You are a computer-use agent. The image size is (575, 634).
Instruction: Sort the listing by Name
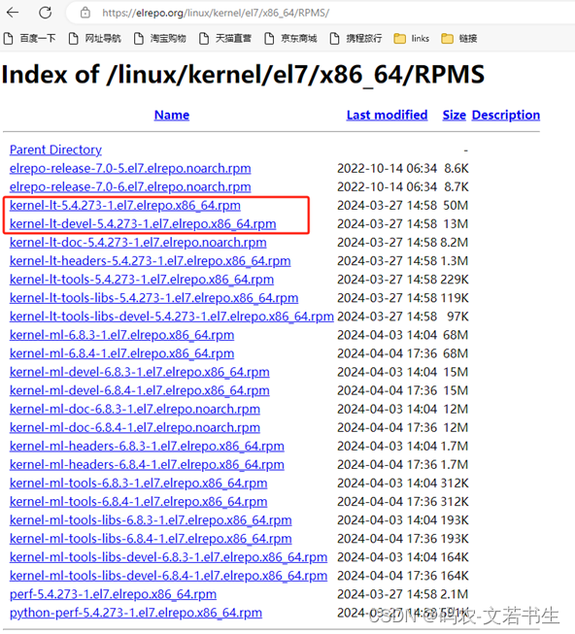pyautogui.click(x=172, y=115)
